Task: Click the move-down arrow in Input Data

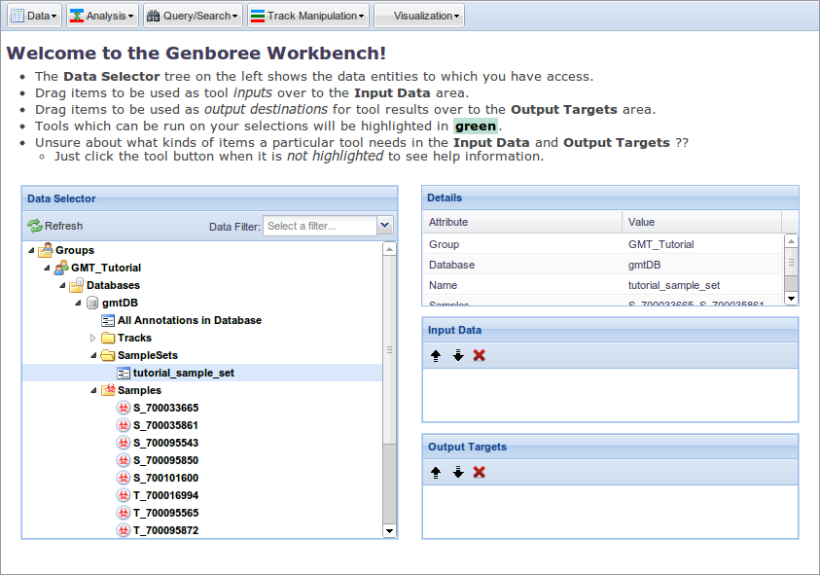Action: 458,356
